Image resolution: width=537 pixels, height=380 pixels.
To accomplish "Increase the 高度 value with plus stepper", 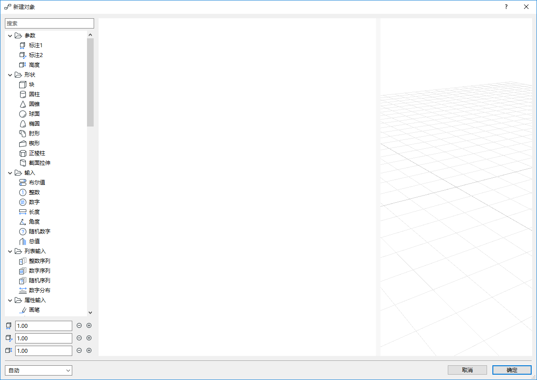I will tap(89, 351).
